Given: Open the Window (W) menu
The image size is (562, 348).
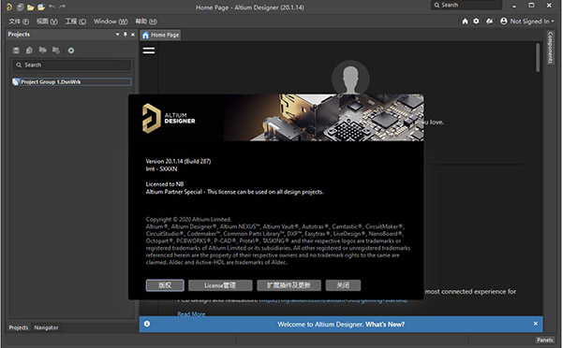Looking at the screenshot, I should (111, 22).
